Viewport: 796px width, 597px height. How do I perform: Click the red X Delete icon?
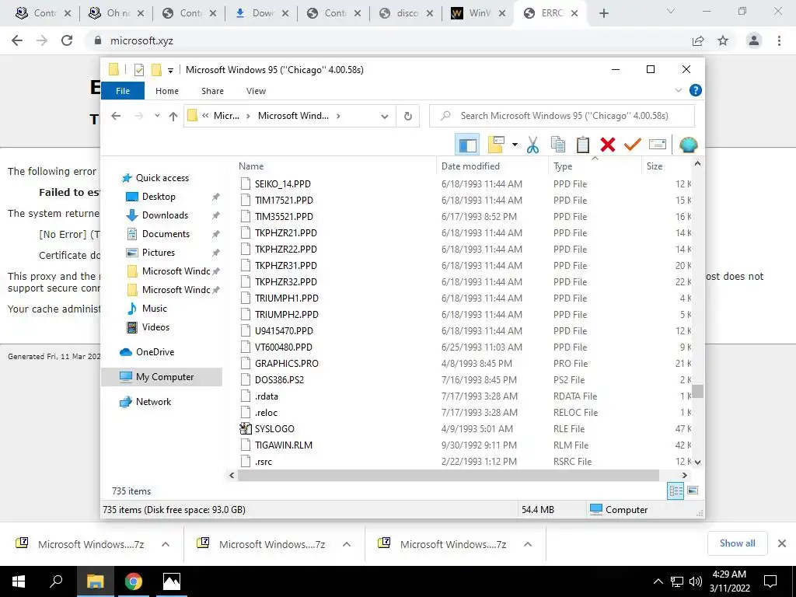pos(608,145)
